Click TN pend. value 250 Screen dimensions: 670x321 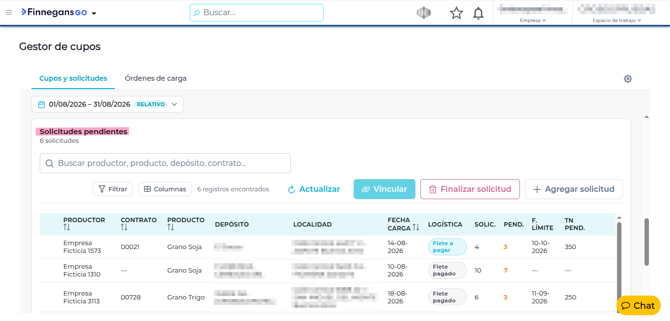pyautogui.click(x=570, y=298)
